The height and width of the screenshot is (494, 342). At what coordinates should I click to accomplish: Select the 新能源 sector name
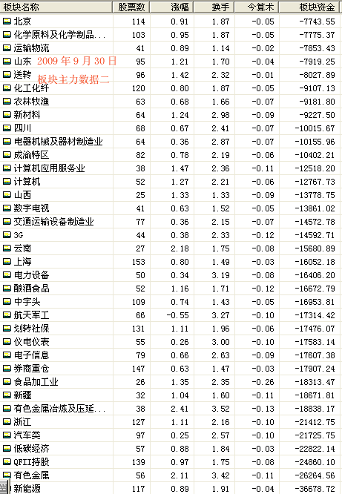(27, 489)
